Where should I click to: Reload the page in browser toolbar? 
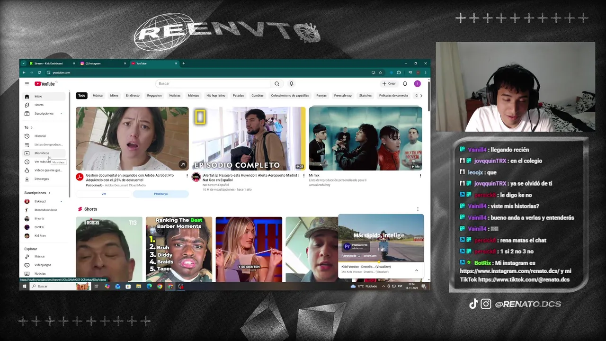[39, 72]
